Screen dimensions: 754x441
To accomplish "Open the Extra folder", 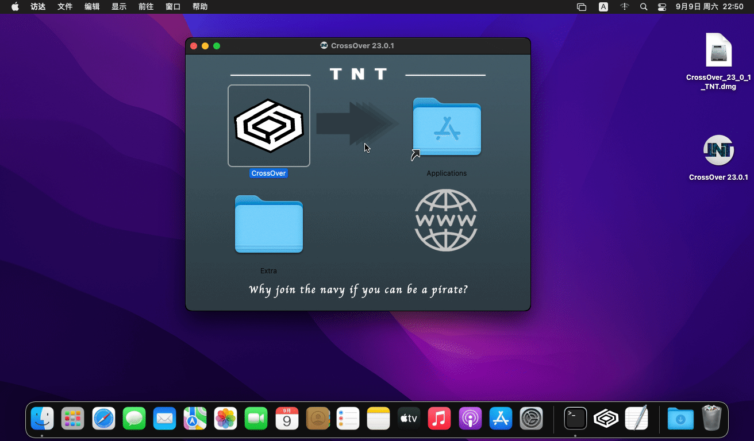I will [x=268, y=225].
